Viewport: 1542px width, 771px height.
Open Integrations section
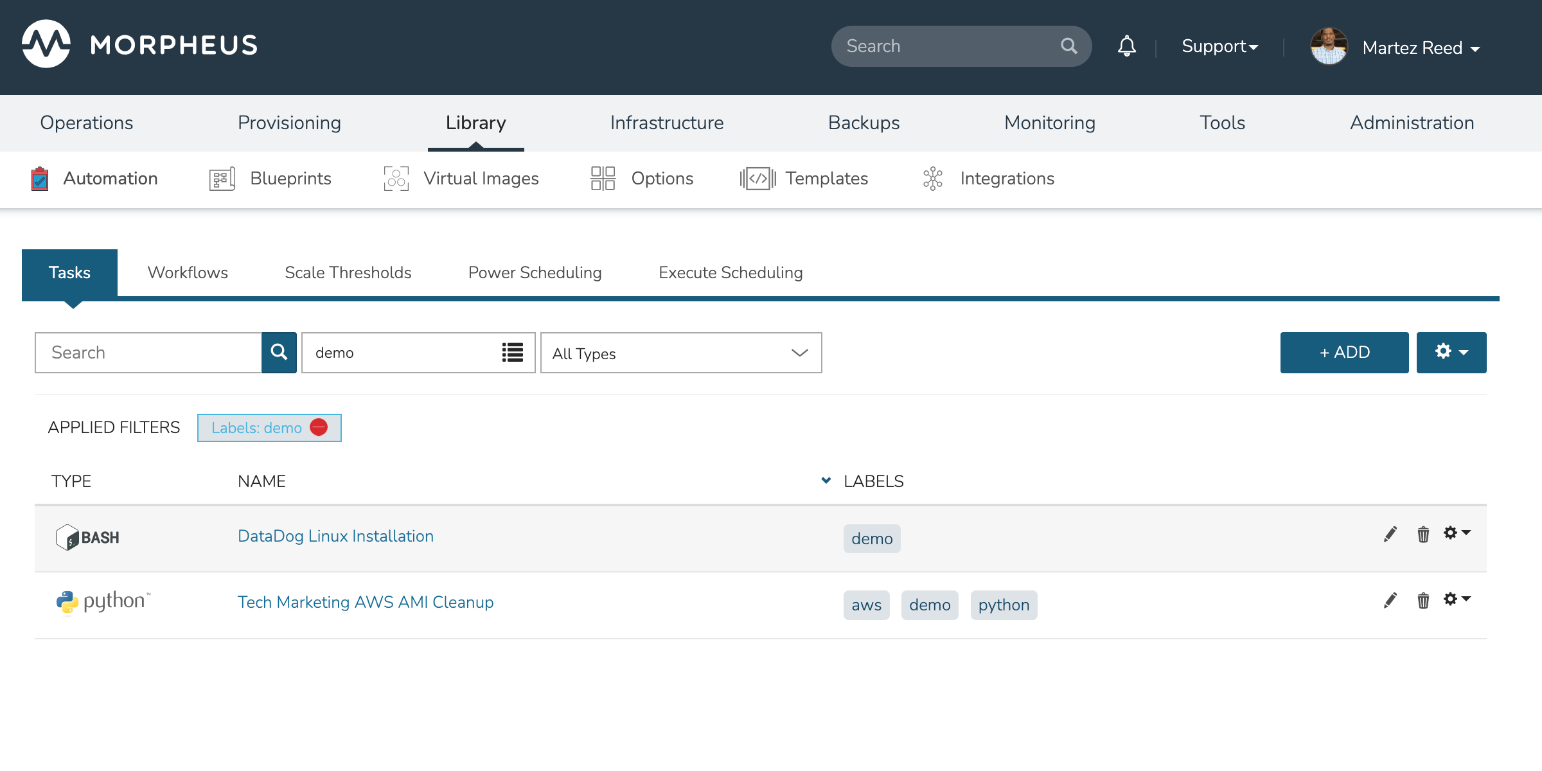[x=1007, y=179]
